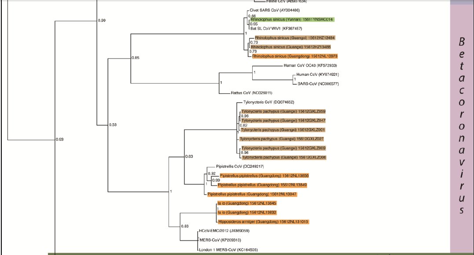The height and width of the screenshot is (255, 474).
Task: Click the 0.53 node support value
Action: tap(113, 125)
